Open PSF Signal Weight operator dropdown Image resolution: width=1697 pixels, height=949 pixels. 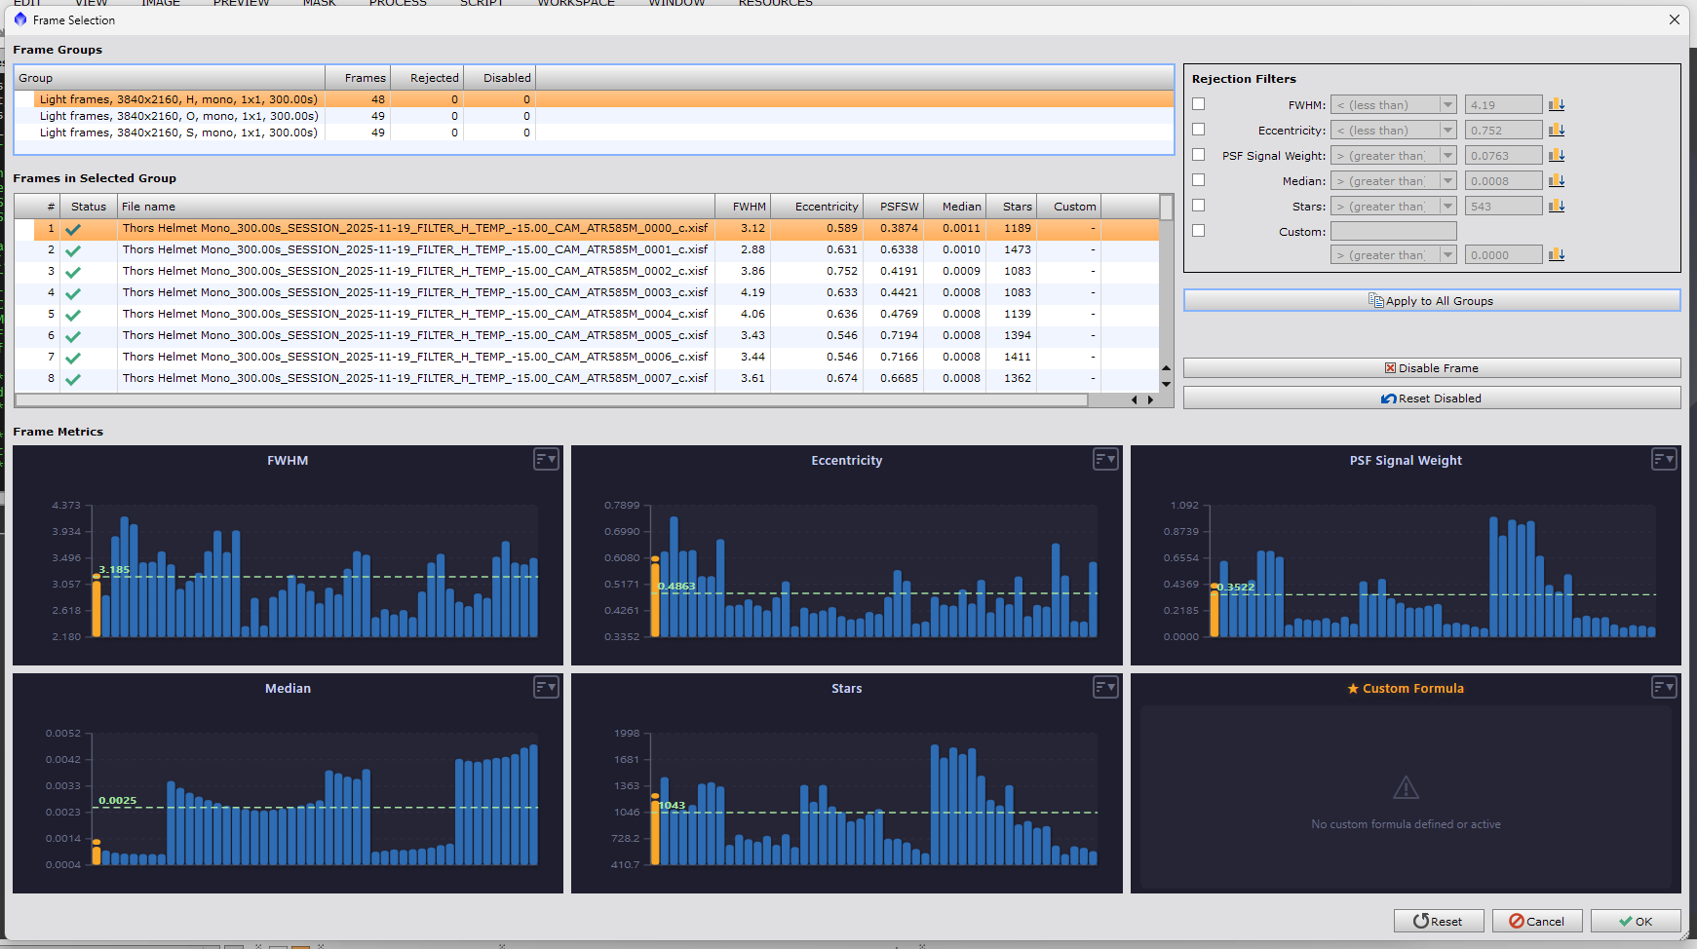tap(1393, 156)
